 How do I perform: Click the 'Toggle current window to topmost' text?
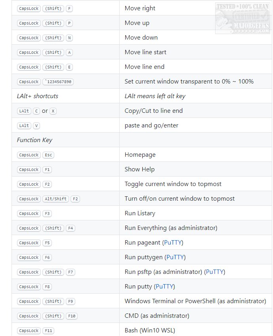tap(173, 184)
